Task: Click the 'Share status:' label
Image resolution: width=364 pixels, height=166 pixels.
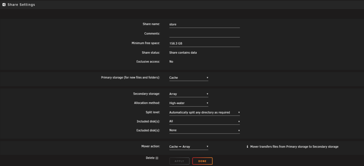Action: click(151, 53)
